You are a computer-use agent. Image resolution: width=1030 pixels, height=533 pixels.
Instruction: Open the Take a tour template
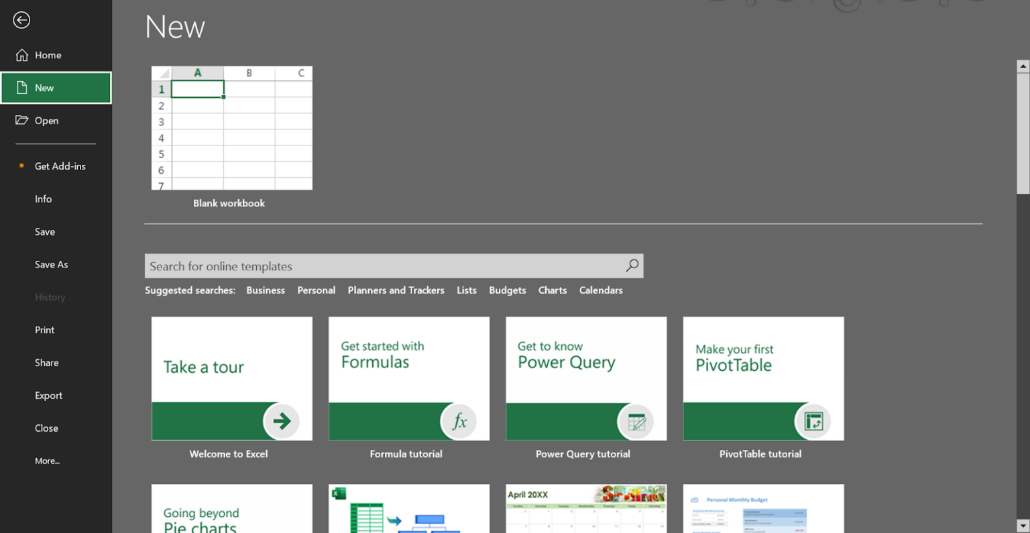232,379
